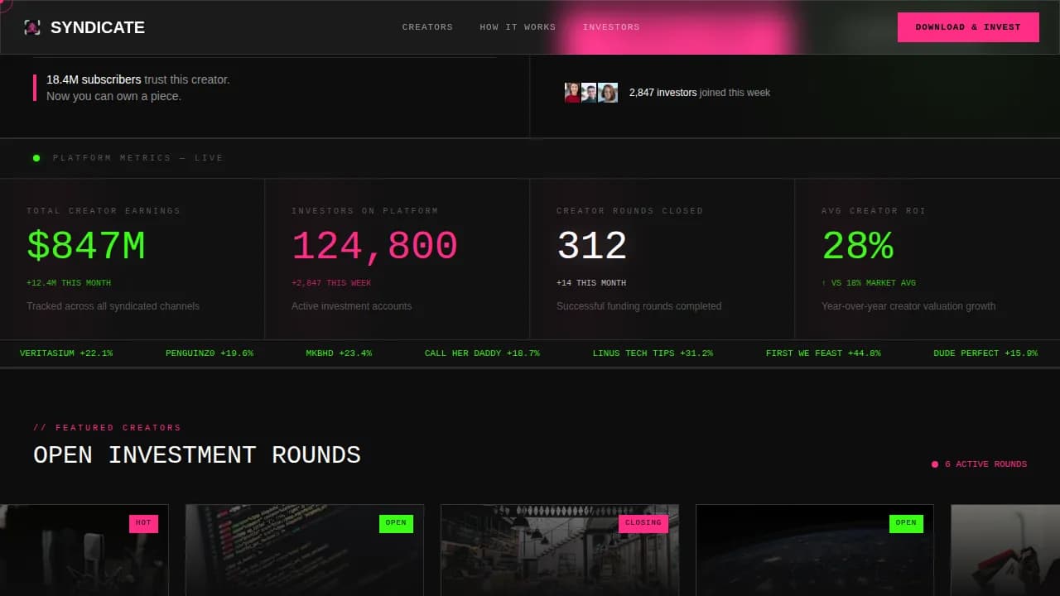Click the OPEN INVESTMENT ROUNDS heading
The height and width of the screenshot is (596, 1060).
tap(197, 455)
